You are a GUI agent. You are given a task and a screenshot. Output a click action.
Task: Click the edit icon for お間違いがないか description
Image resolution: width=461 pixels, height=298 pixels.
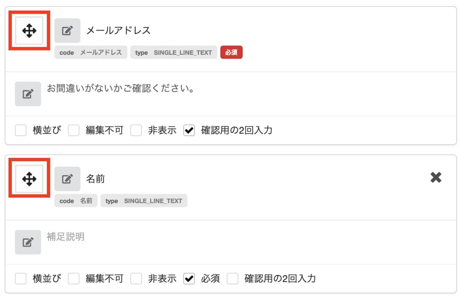click(27, 94)
